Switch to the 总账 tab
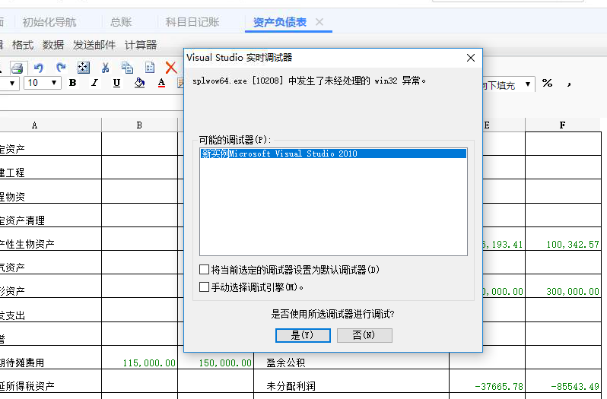Image resolution: width=607 pixels, height=399 pixels. click(121, 22)
